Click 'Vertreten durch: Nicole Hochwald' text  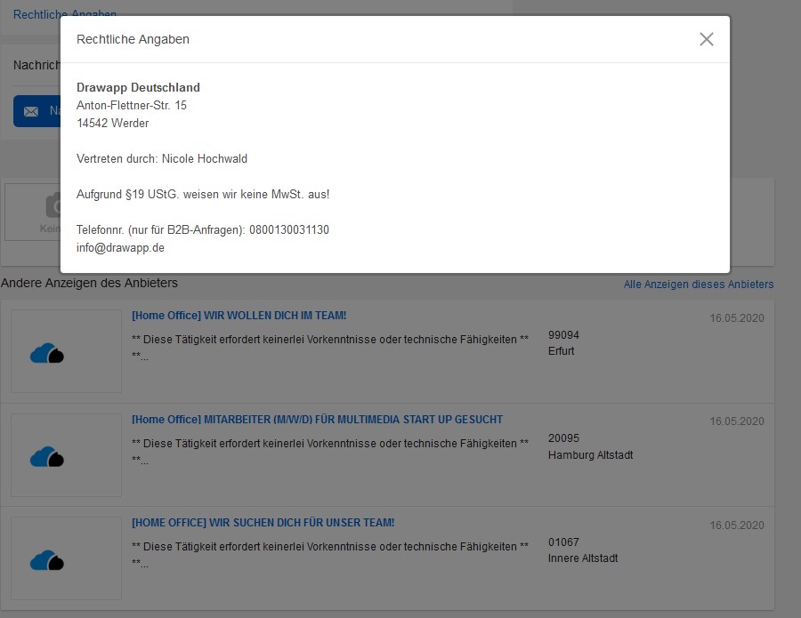coord(162,158)
